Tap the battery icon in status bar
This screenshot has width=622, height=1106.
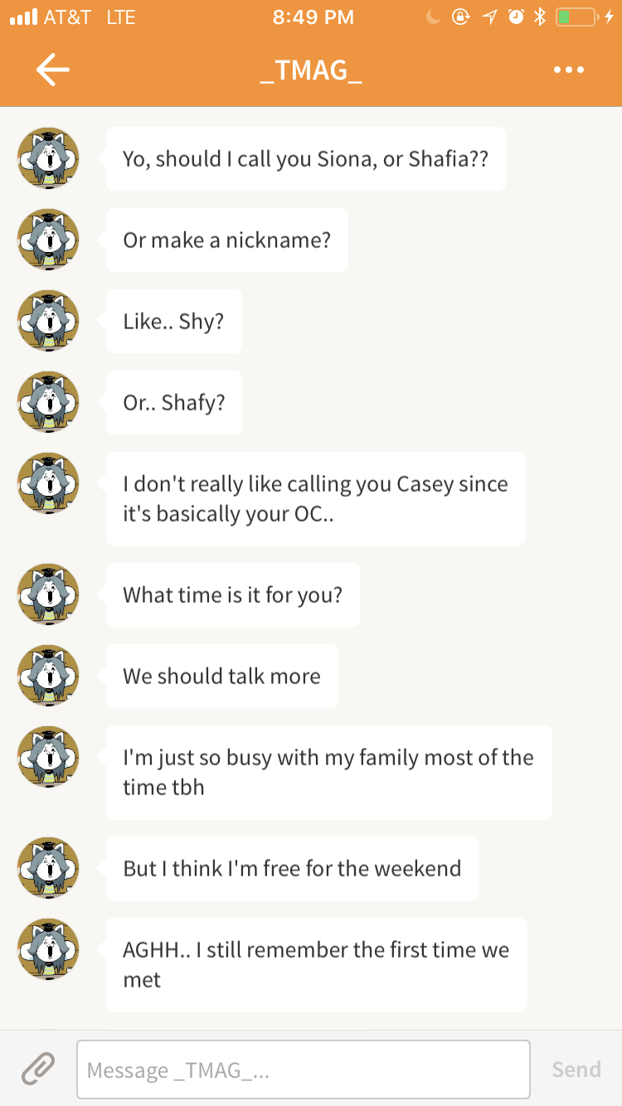point(575,17)
